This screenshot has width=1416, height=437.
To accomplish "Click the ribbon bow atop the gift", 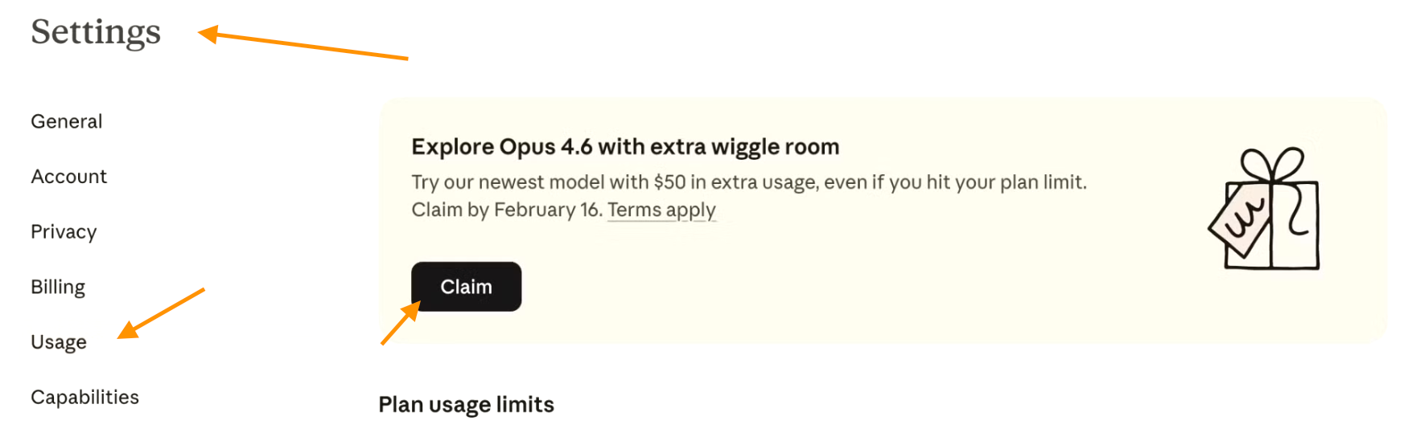I will tap(1272, 165).
